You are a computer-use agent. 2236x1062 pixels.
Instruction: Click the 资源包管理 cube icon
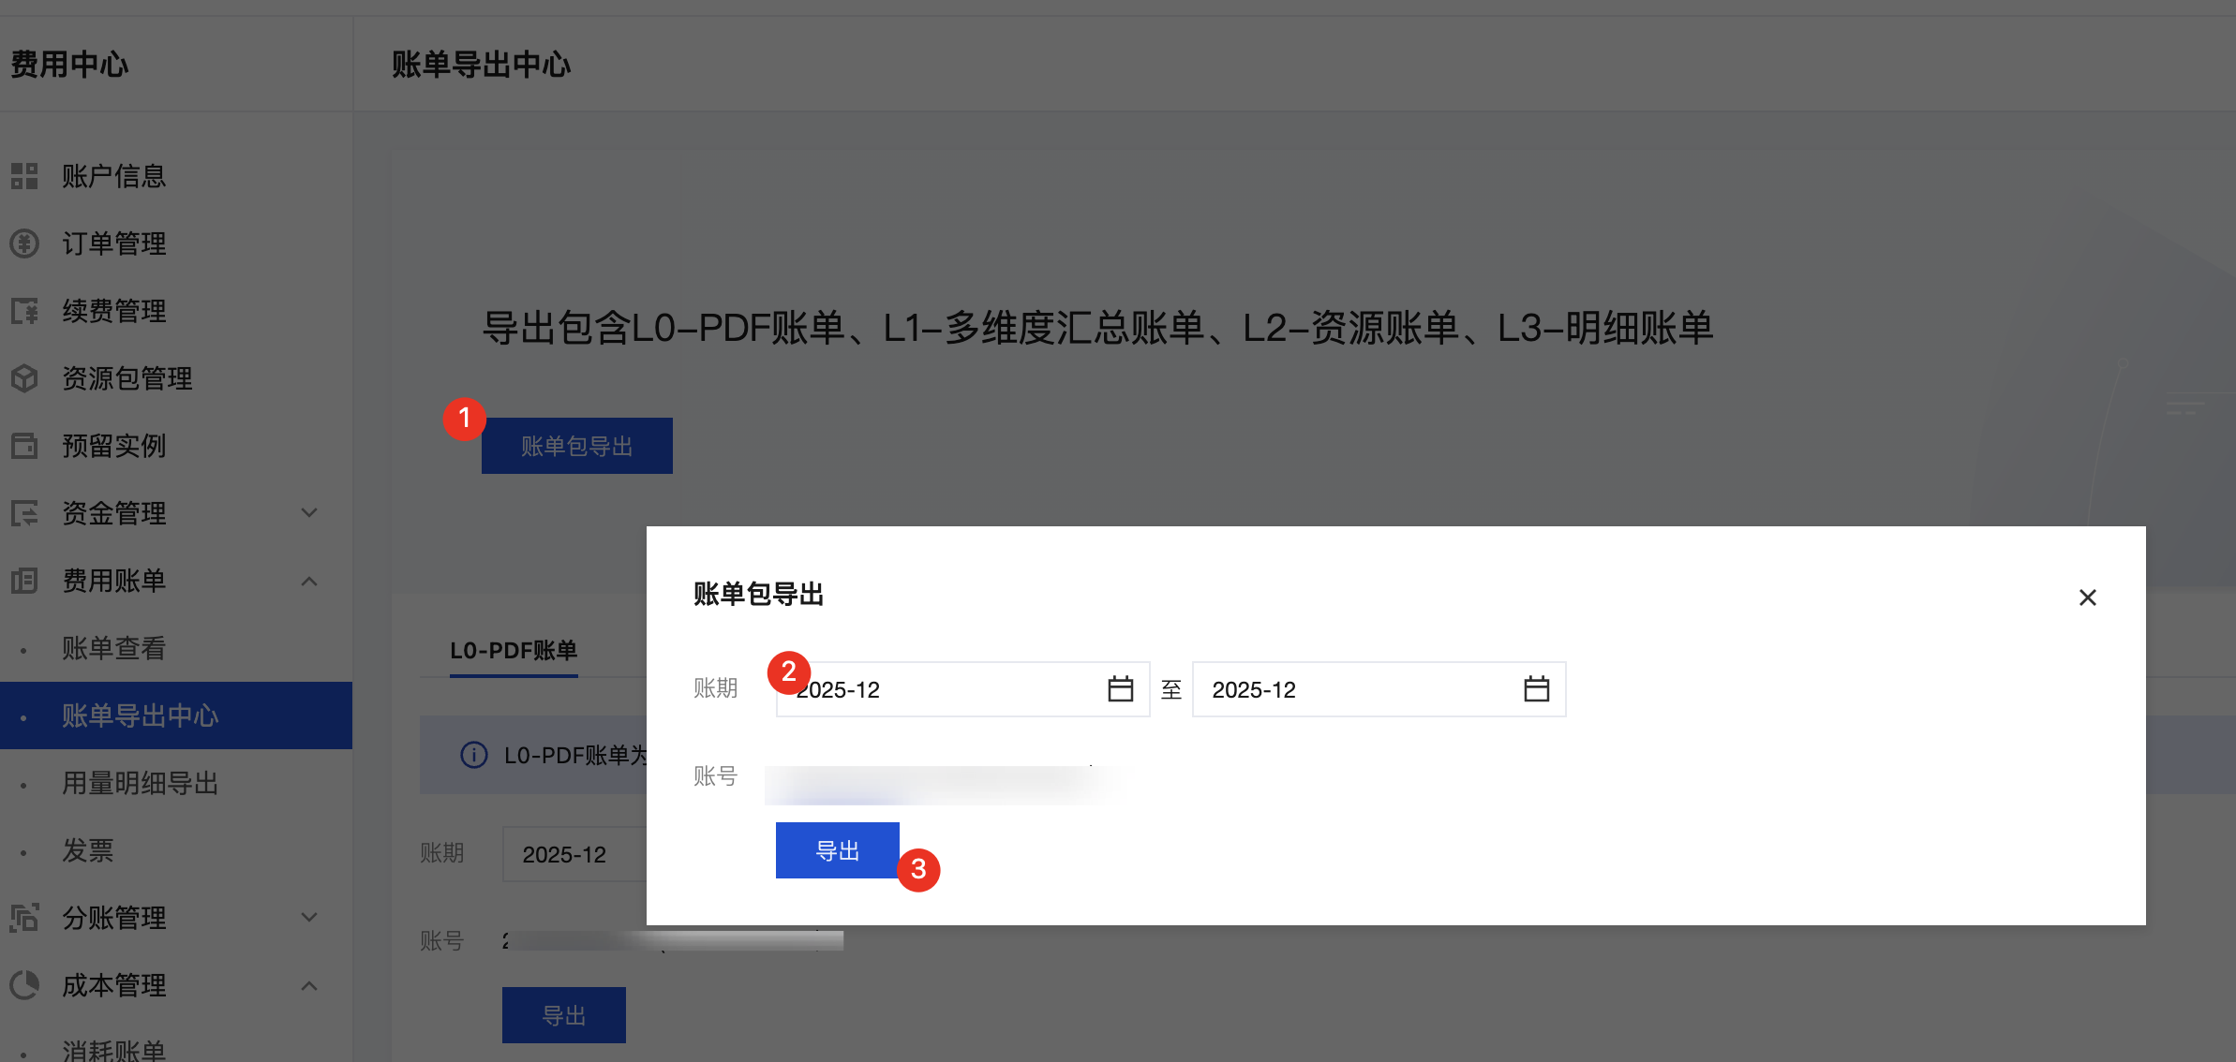(24, 378)
